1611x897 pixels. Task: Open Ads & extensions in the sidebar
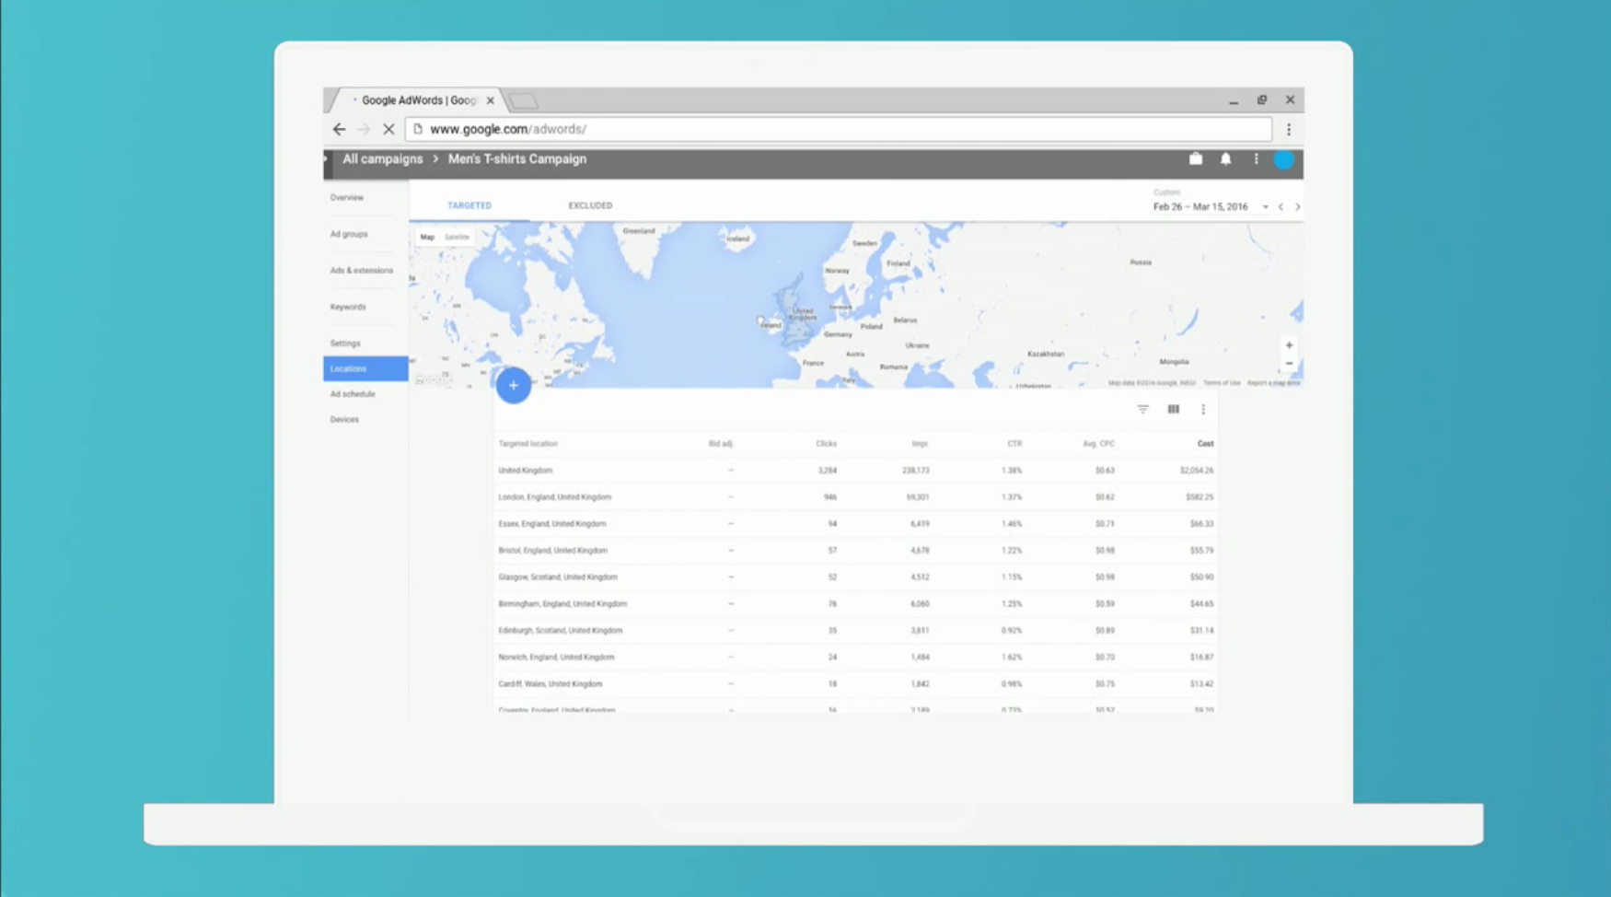[362, 270]
